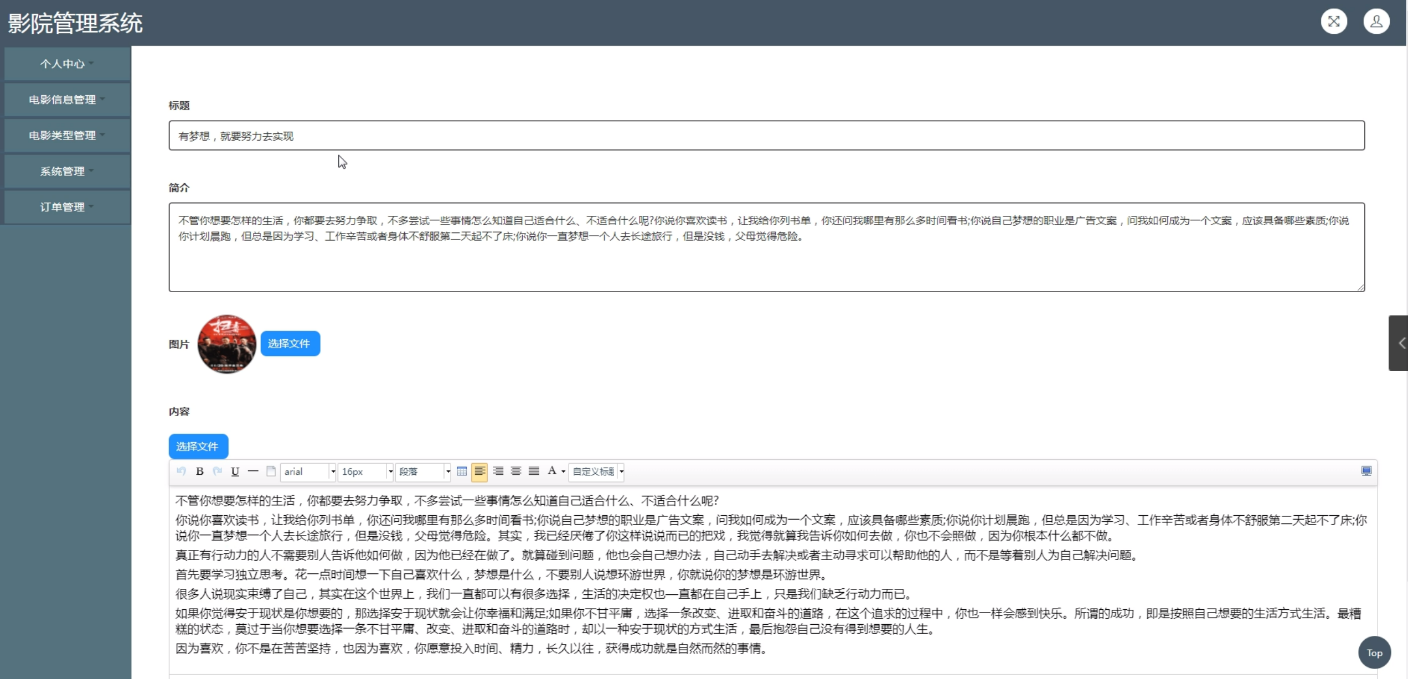The width and height of the screenshot is (1408, 679).
Task: Open the user profile avatar icon
Action: pyautogui.click(x=1376, y=22)
